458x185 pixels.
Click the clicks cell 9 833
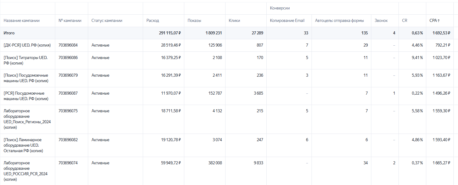pos(258,163)
